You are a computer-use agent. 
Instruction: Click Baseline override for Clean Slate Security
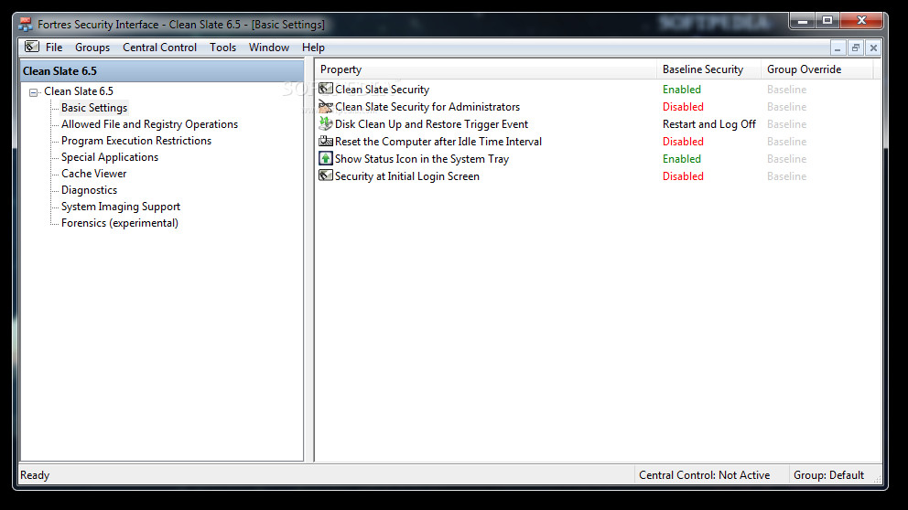pyautogui.click(x=786, y=90)
